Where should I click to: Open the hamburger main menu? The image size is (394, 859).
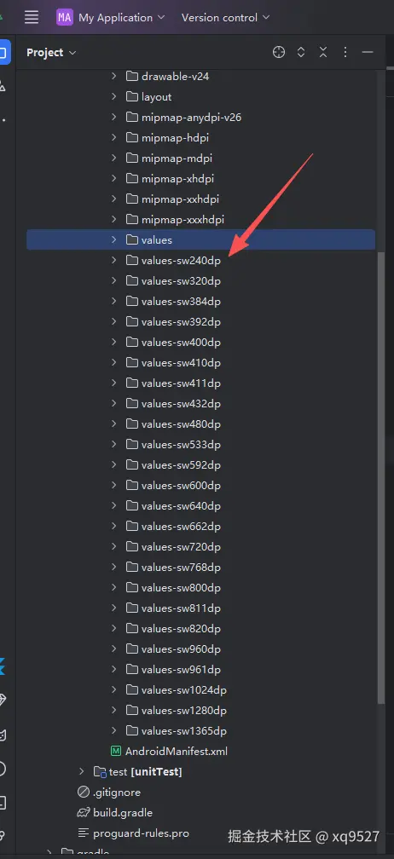coord(32,18)
